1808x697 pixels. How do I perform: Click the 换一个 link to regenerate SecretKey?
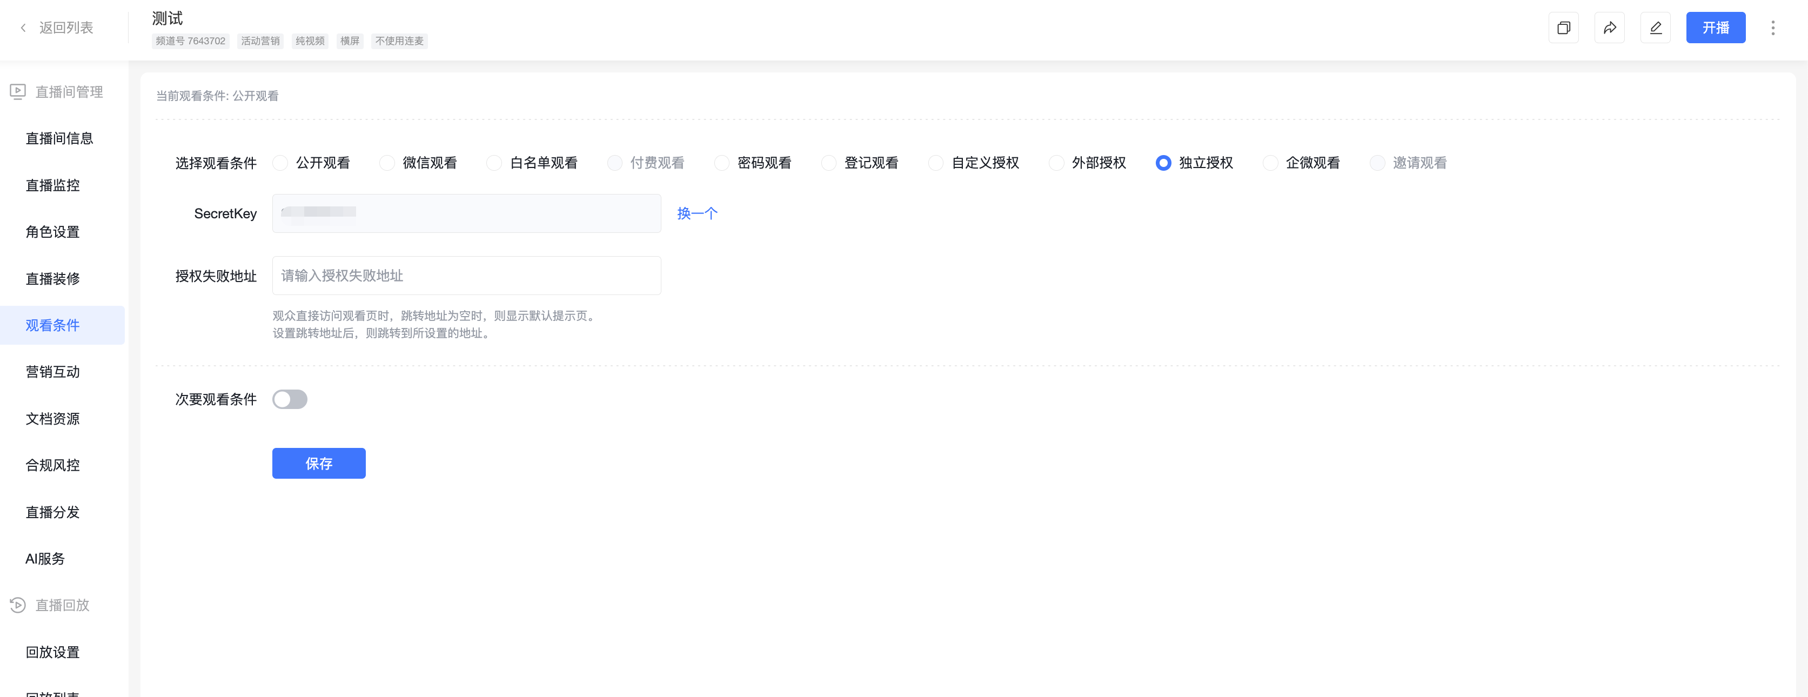[697, 213]
